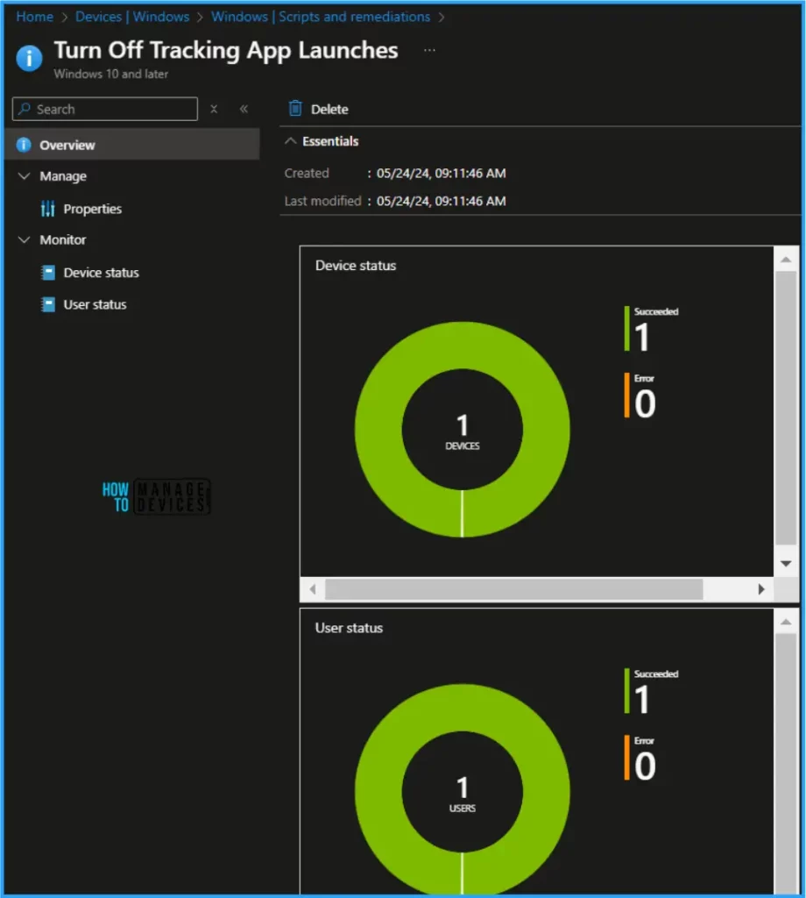This screenshot has height=898, width=806.
Task: Go to Home breadcrumb link
Action: (34, 17)
